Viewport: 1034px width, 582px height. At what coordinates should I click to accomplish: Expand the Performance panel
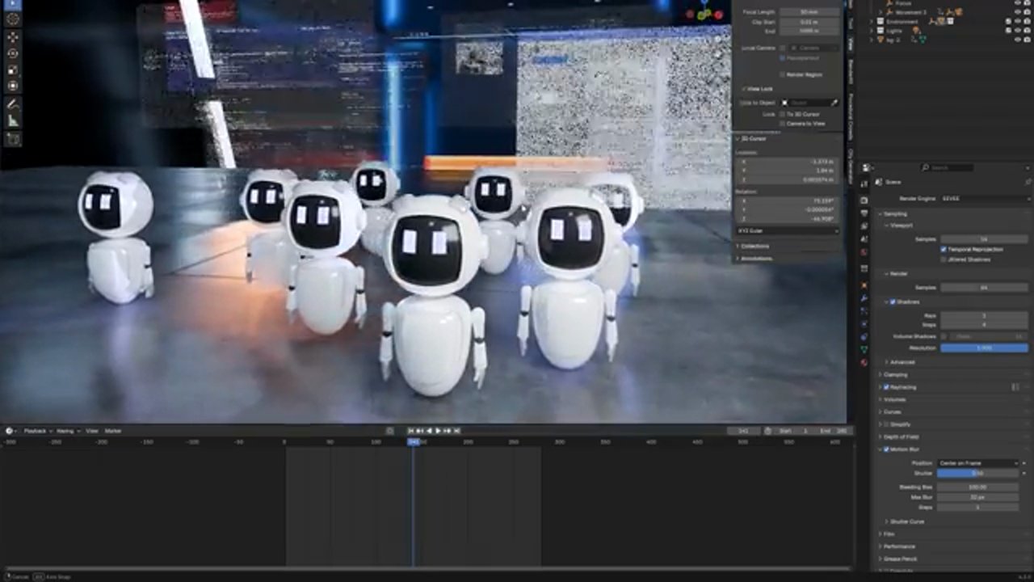click(x=897, y=546)
